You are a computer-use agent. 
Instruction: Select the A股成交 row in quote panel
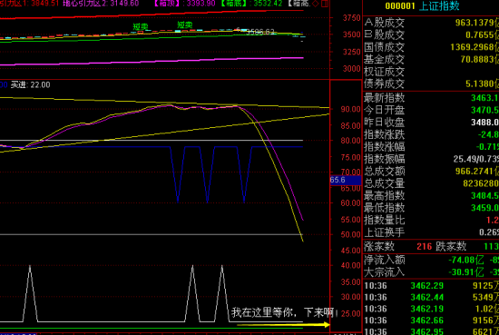431,23
